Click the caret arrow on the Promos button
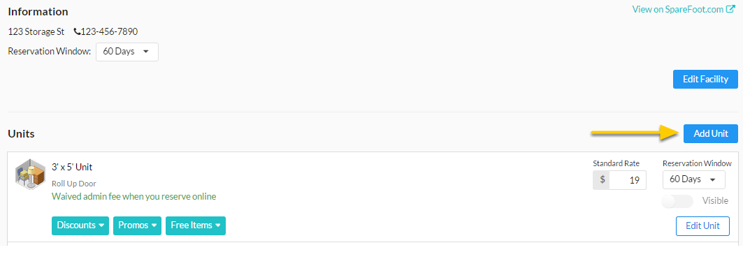Screen dimensions: 743x259 154,226
